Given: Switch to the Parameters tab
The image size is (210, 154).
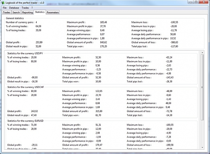Looking at the screenshot, I should (53, 12).
